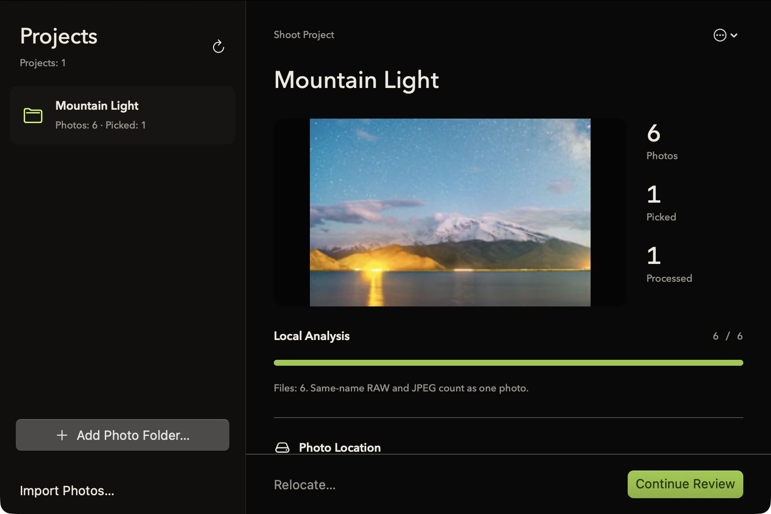Click the Mountain Light project title
This screenshot has width=771, height=514.
click(x=356, y=80)
